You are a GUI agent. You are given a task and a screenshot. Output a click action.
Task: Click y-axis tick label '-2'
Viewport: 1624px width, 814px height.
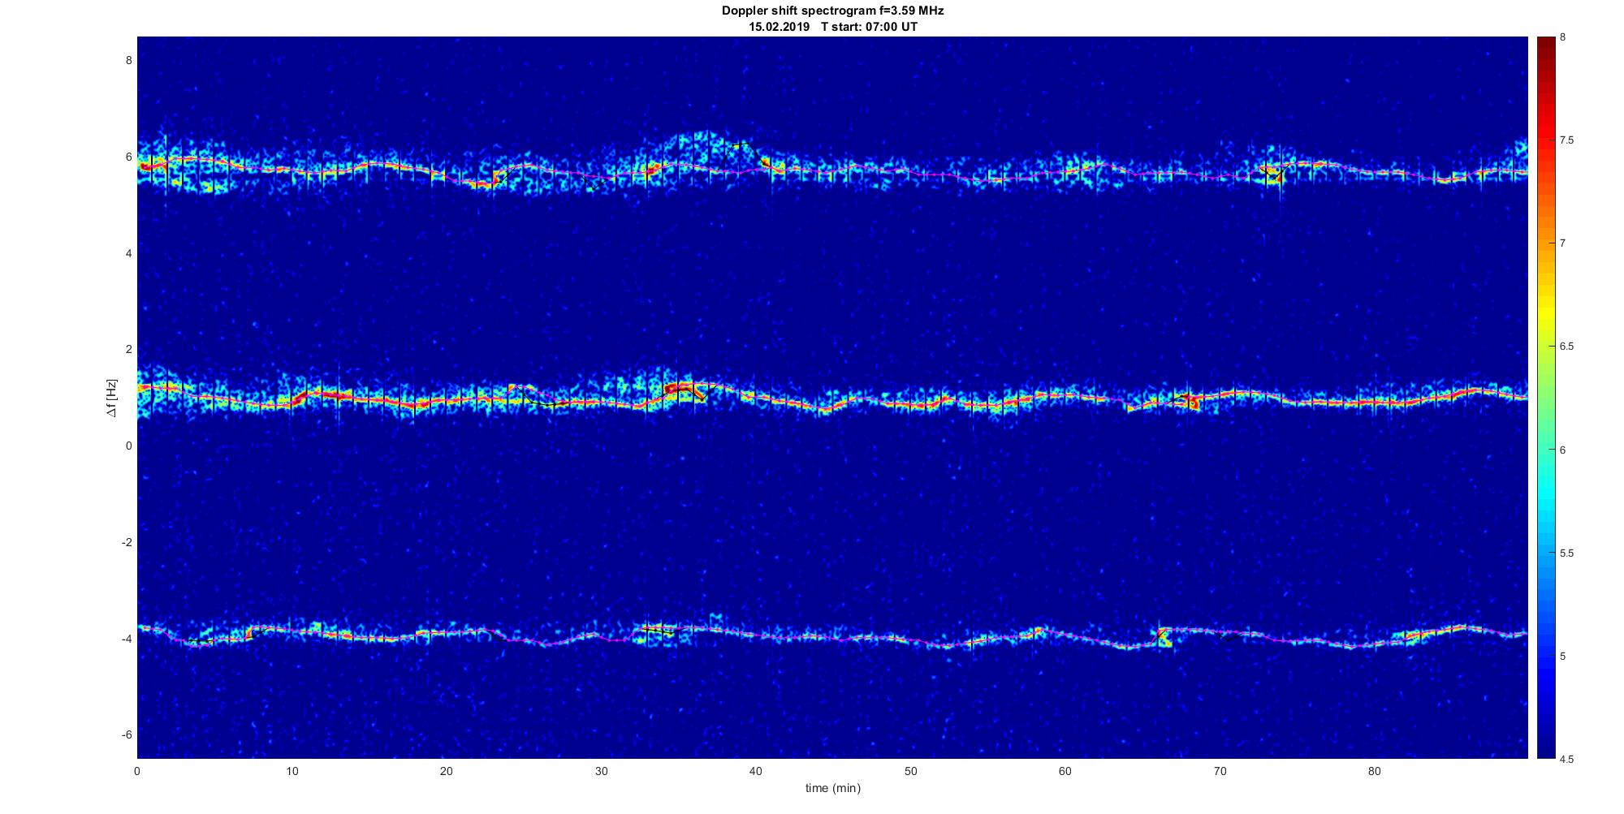click(x=126, y=542)
